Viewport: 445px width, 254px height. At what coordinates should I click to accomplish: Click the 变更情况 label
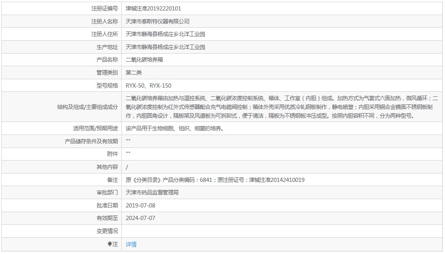[107, 231]
